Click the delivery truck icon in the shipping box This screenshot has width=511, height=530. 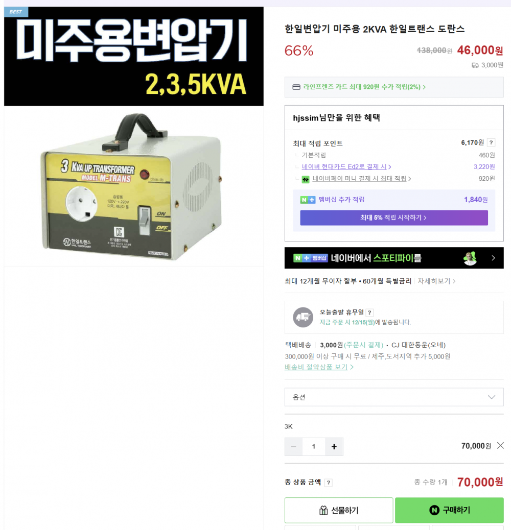(x=303, y=317)
